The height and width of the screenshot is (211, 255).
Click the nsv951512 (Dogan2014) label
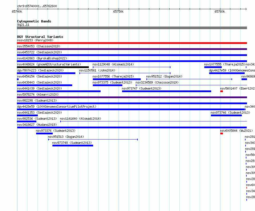pos(164,76)
